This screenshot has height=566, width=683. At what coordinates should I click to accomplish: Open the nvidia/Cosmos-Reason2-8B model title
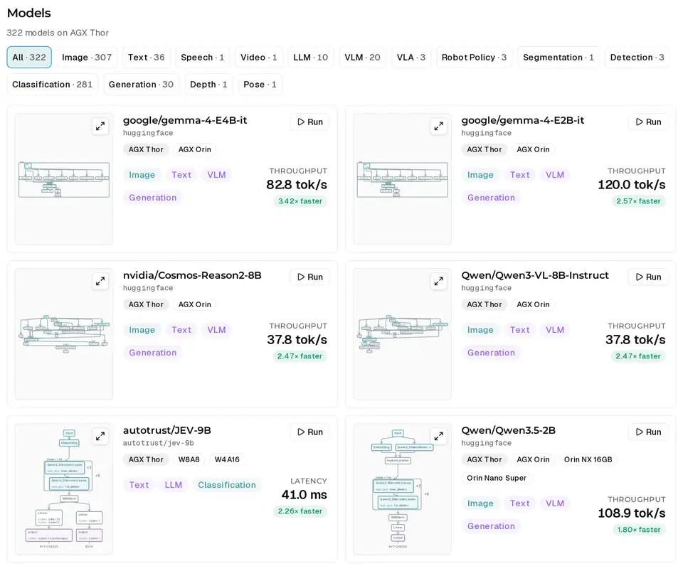[192, 275]
